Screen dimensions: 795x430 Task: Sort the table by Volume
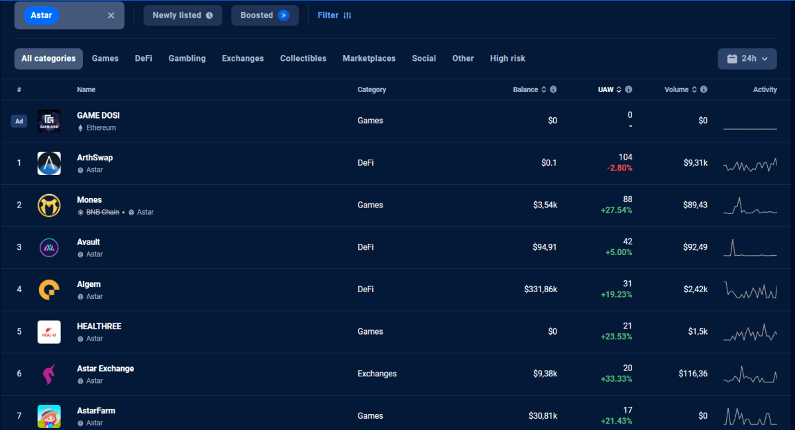click(x=680, y=89)
